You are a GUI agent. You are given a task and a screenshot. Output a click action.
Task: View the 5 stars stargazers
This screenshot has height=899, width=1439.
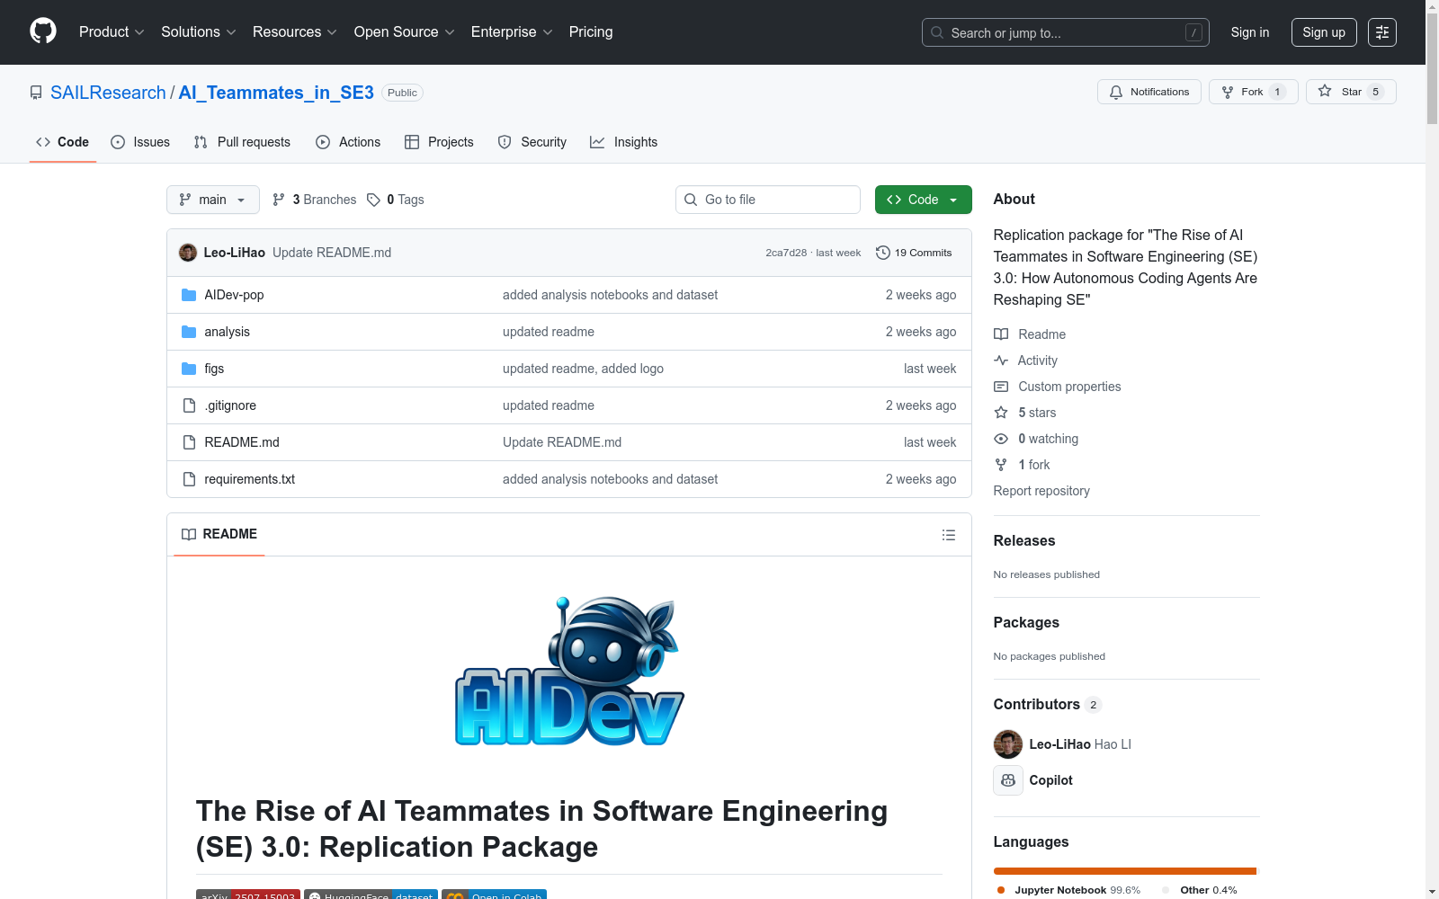point(1025,413)
